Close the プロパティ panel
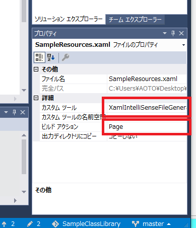 pyautogui.click(x=181, y=33)
